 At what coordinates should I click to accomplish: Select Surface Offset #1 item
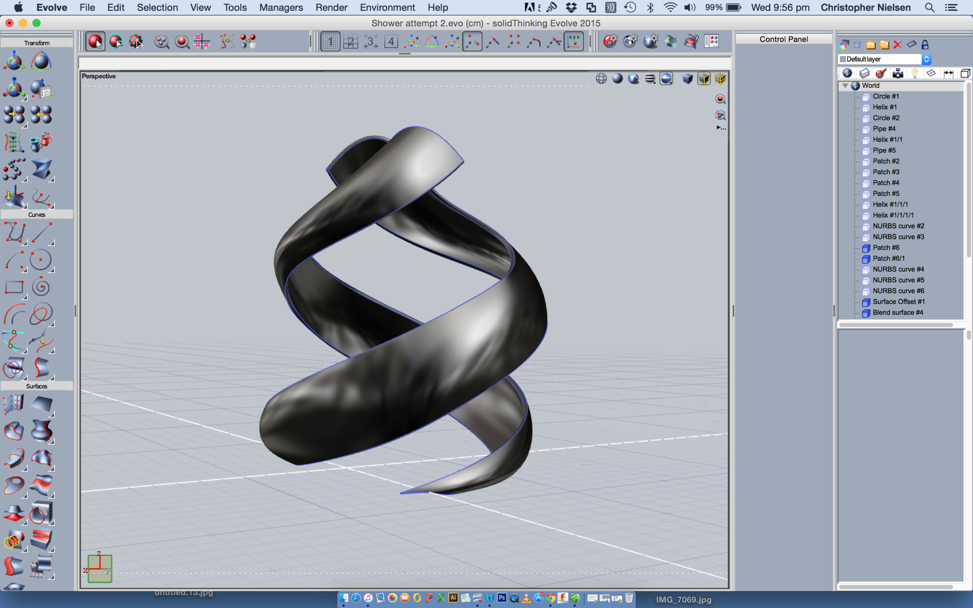pos(898,301)
